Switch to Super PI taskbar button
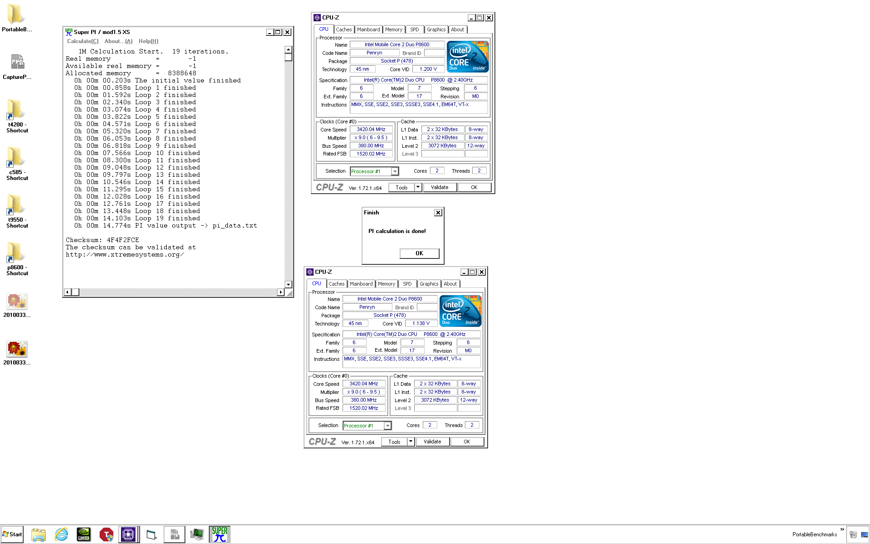 tap(220, 534)
